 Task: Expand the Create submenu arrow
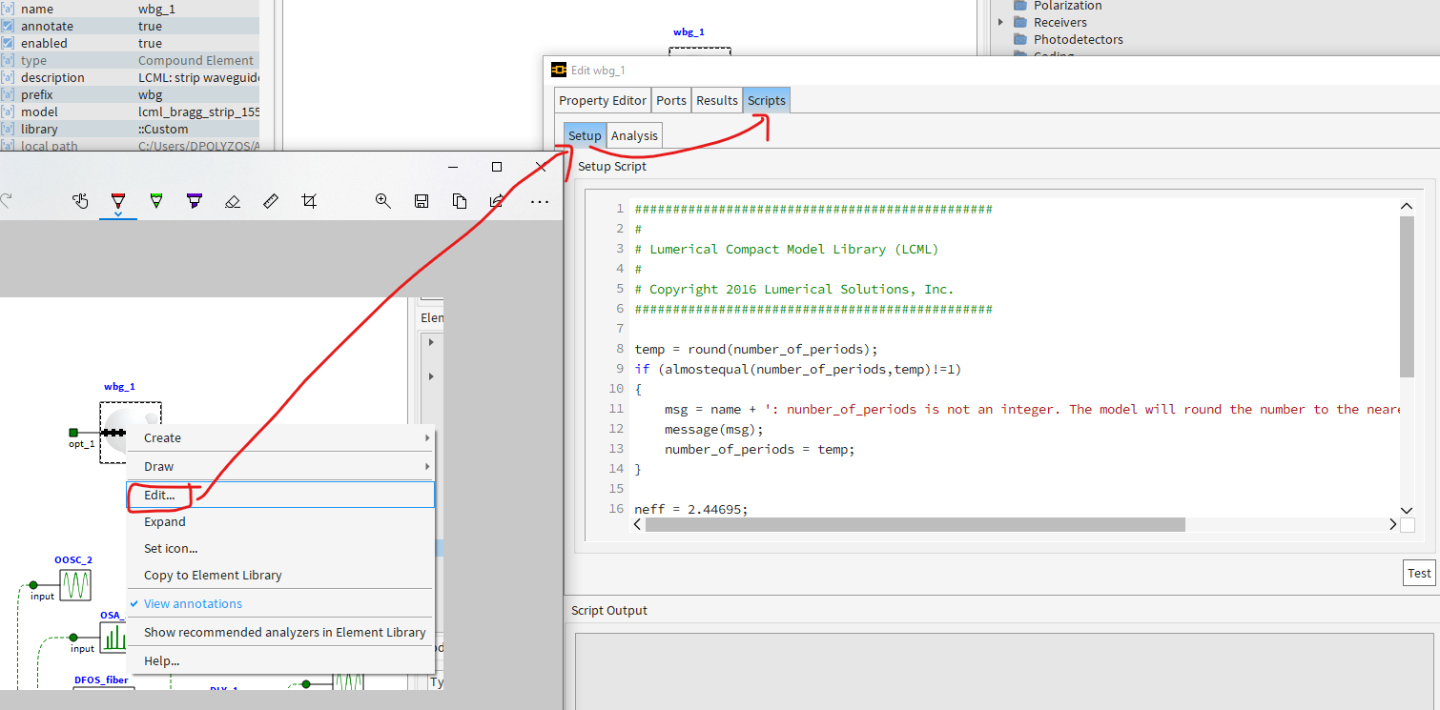426,438
